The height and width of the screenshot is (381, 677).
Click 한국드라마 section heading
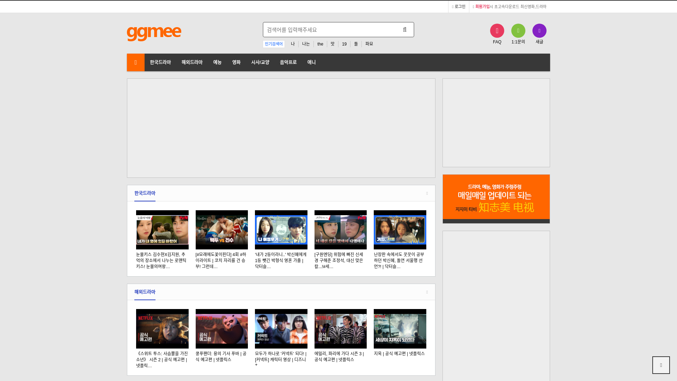tap(145, 193)
